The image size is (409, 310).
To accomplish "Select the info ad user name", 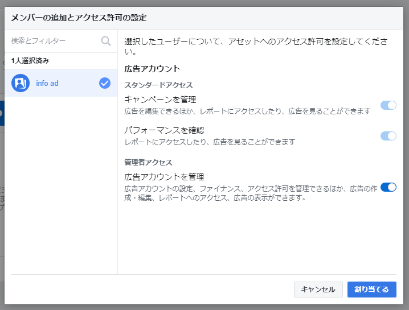I will [47, 84].
